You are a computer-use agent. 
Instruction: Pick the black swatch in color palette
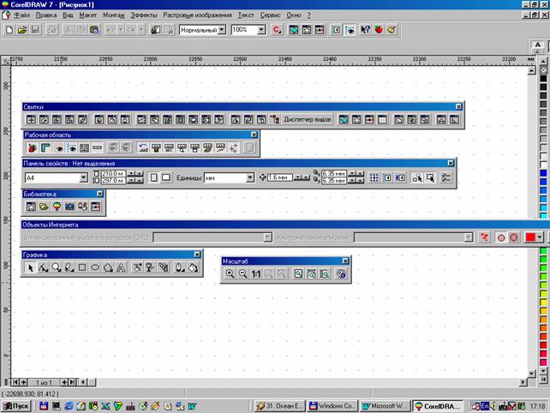coord(543,78)
